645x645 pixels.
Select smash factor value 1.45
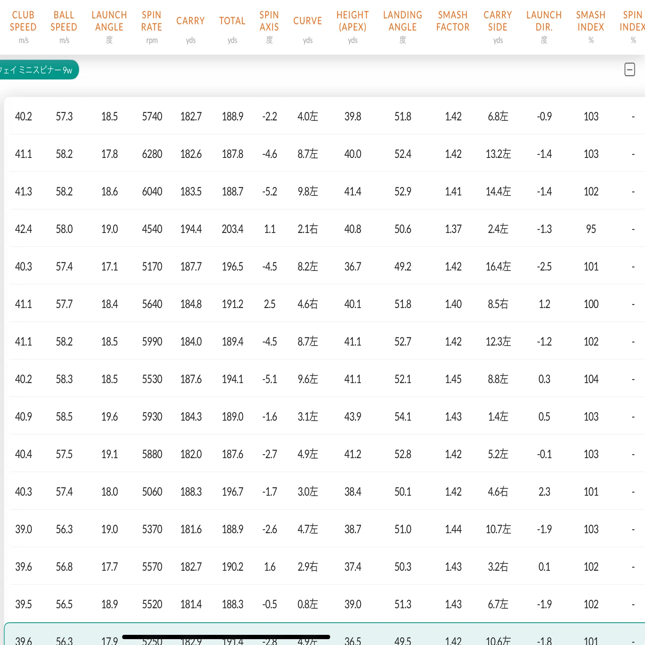(453, 379)
